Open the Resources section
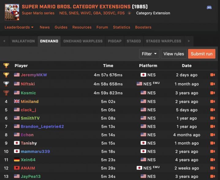This screenshot has height=180, width=220. point(82,27)
